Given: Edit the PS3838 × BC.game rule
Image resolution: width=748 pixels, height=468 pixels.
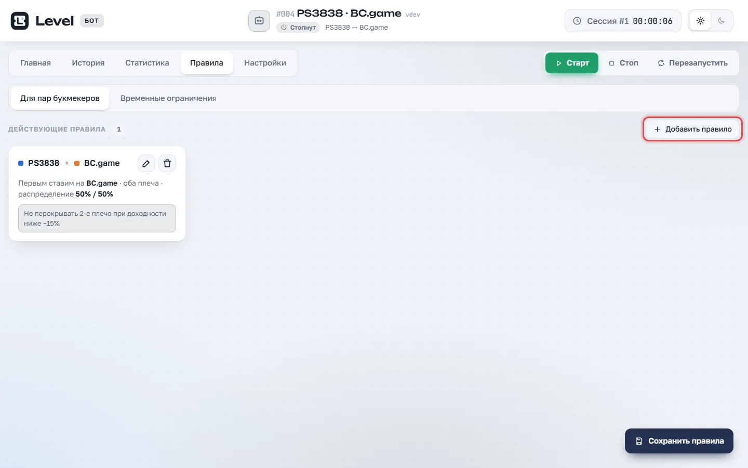Looking at the screenshot, I should pos(146,163).
